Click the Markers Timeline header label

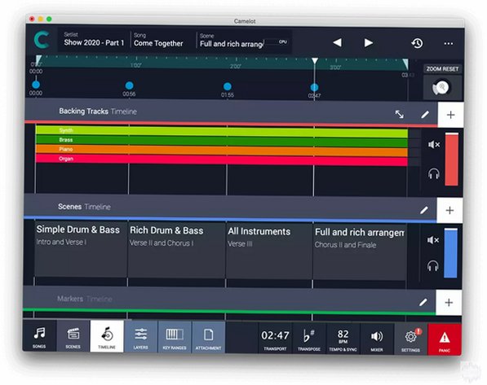tap(85, 299)
